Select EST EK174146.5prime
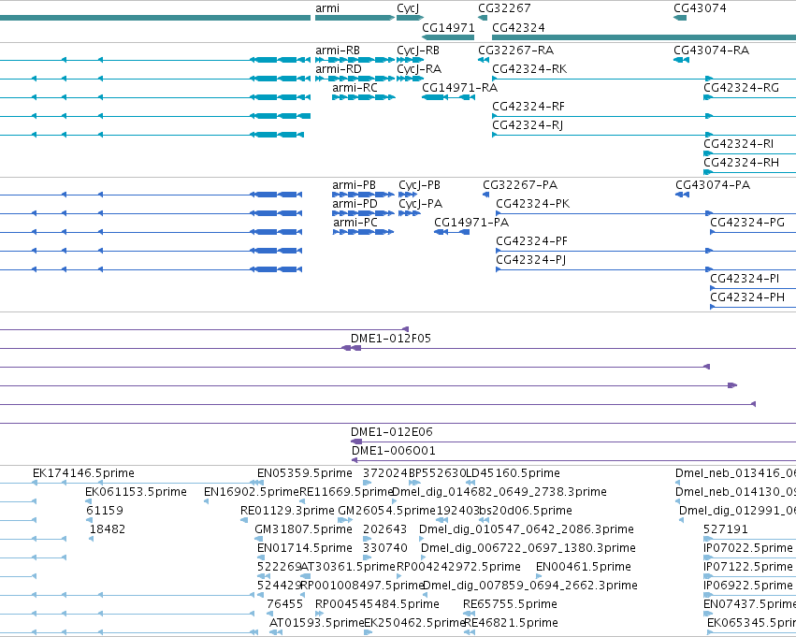The height and width of the screenshot is (637, 796). coord(84,473)
